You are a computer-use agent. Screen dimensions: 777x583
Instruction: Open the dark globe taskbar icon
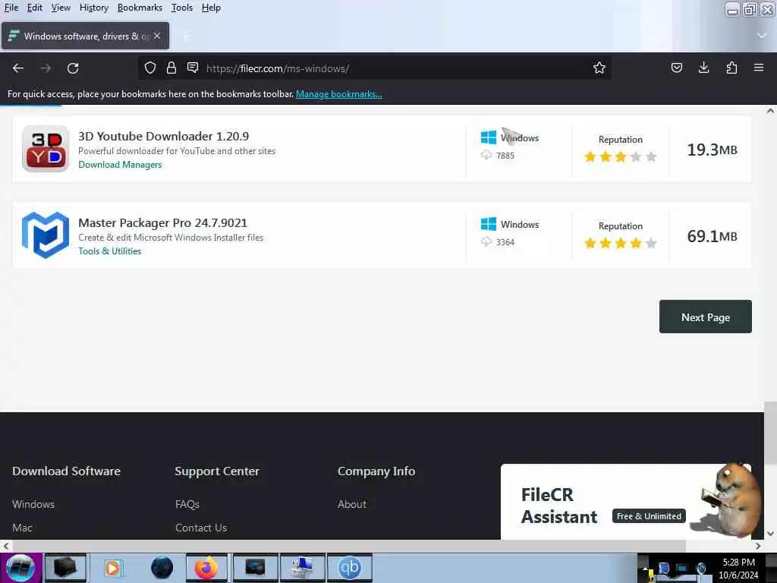[x=162, y=568]
